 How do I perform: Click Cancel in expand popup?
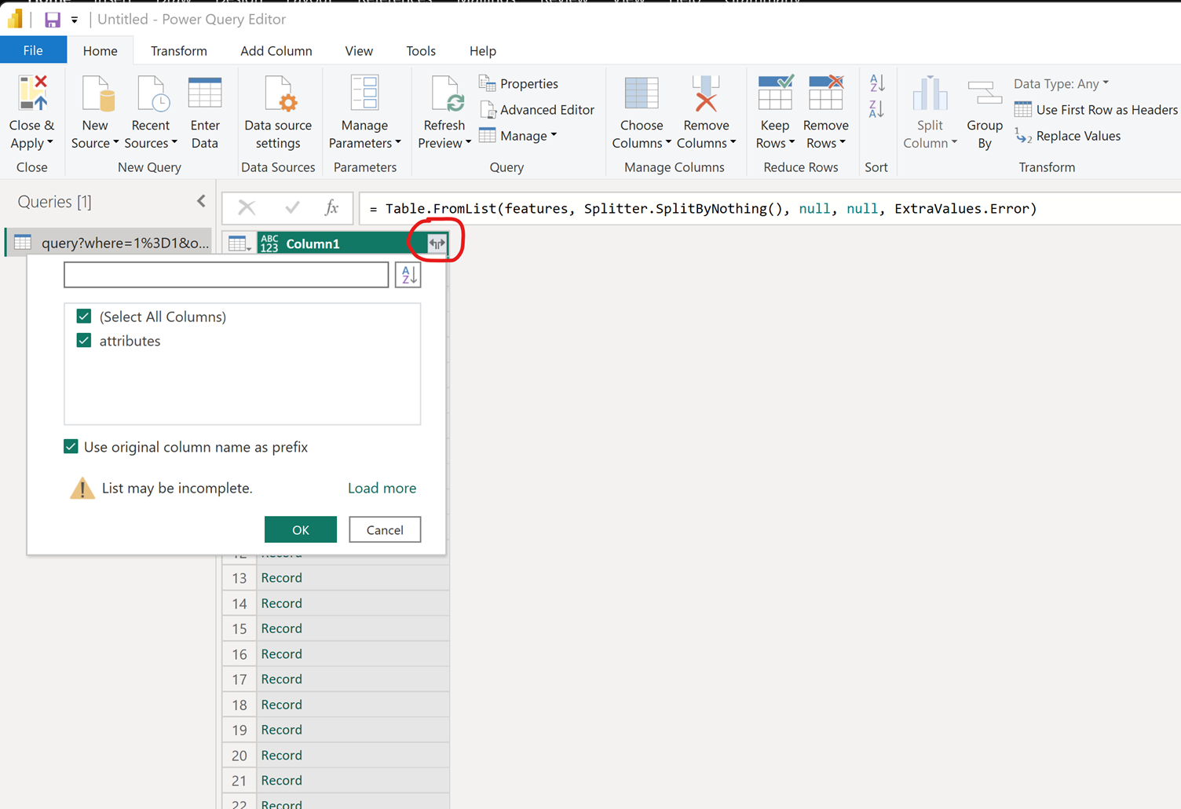click(385, 529)
